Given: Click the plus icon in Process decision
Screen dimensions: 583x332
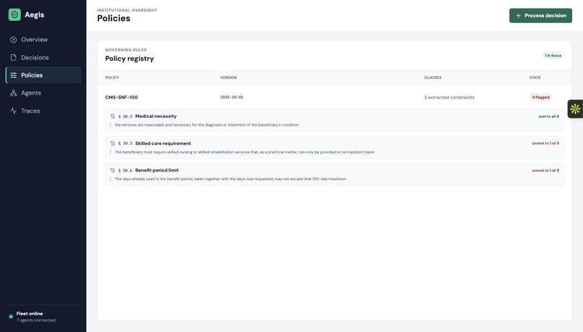Looking at the screenshot, I should [519, 16].
